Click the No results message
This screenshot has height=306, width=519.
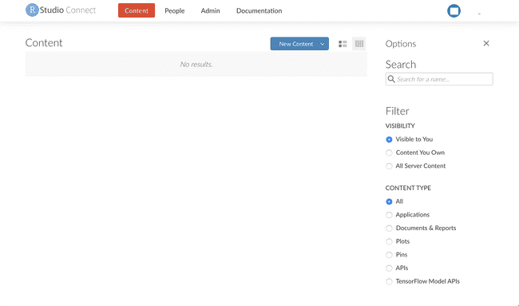pyautogui.click(x=196, y=64)
